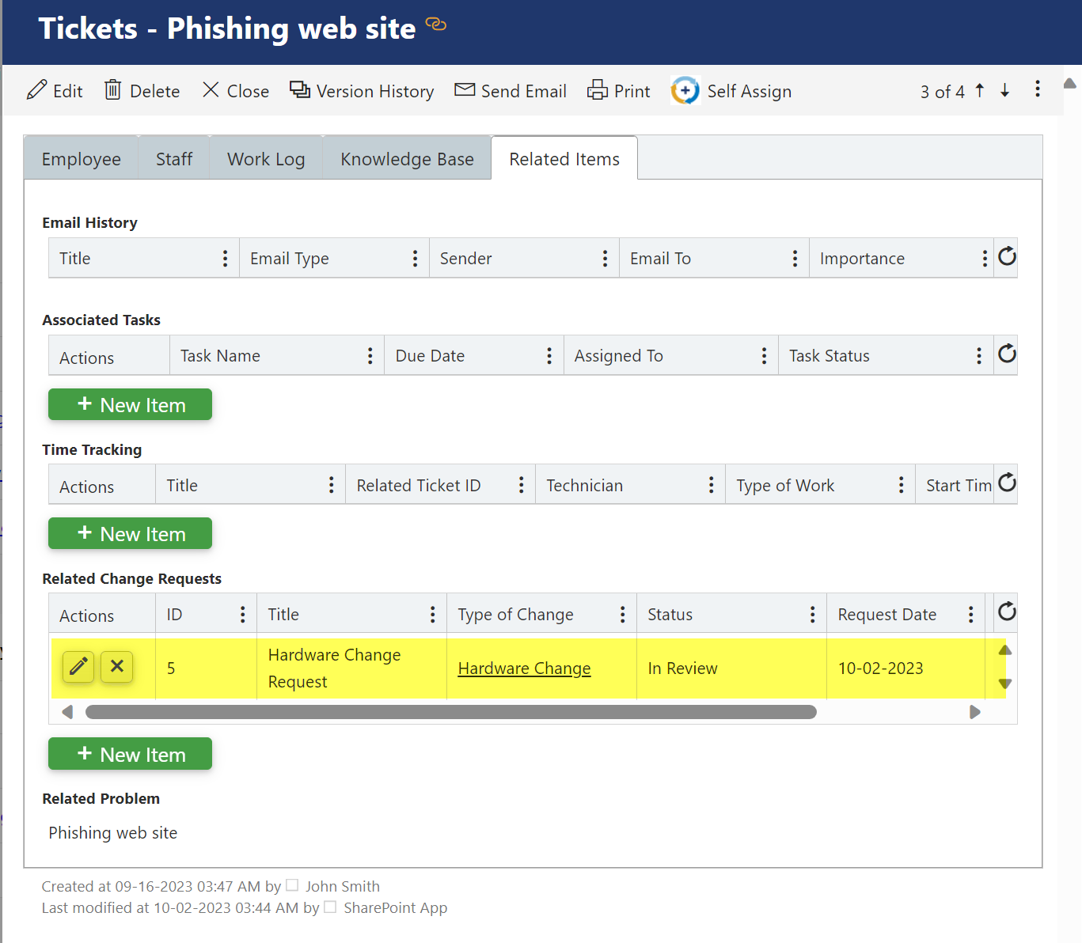Click the Delete trash can icon
The width and height of the screenshot is (1082, 943).
(112, 90)
